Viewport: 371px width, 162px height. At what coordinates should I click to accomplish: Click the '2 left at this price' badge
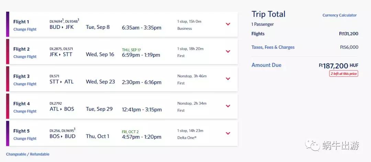[344, 74]
